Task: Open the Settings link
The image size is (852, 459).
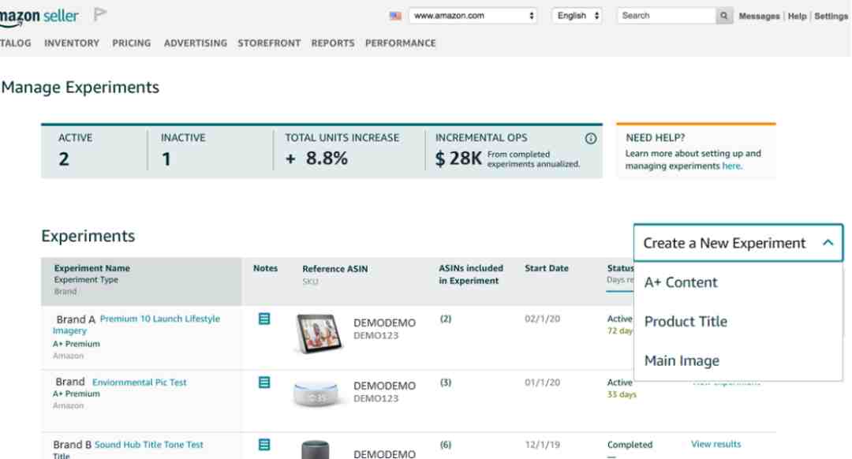Action: coord(831,17)
